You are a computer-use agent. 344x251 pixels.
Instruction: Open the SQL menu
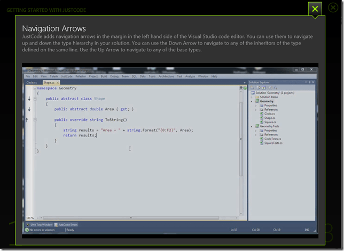click(134, 77)
